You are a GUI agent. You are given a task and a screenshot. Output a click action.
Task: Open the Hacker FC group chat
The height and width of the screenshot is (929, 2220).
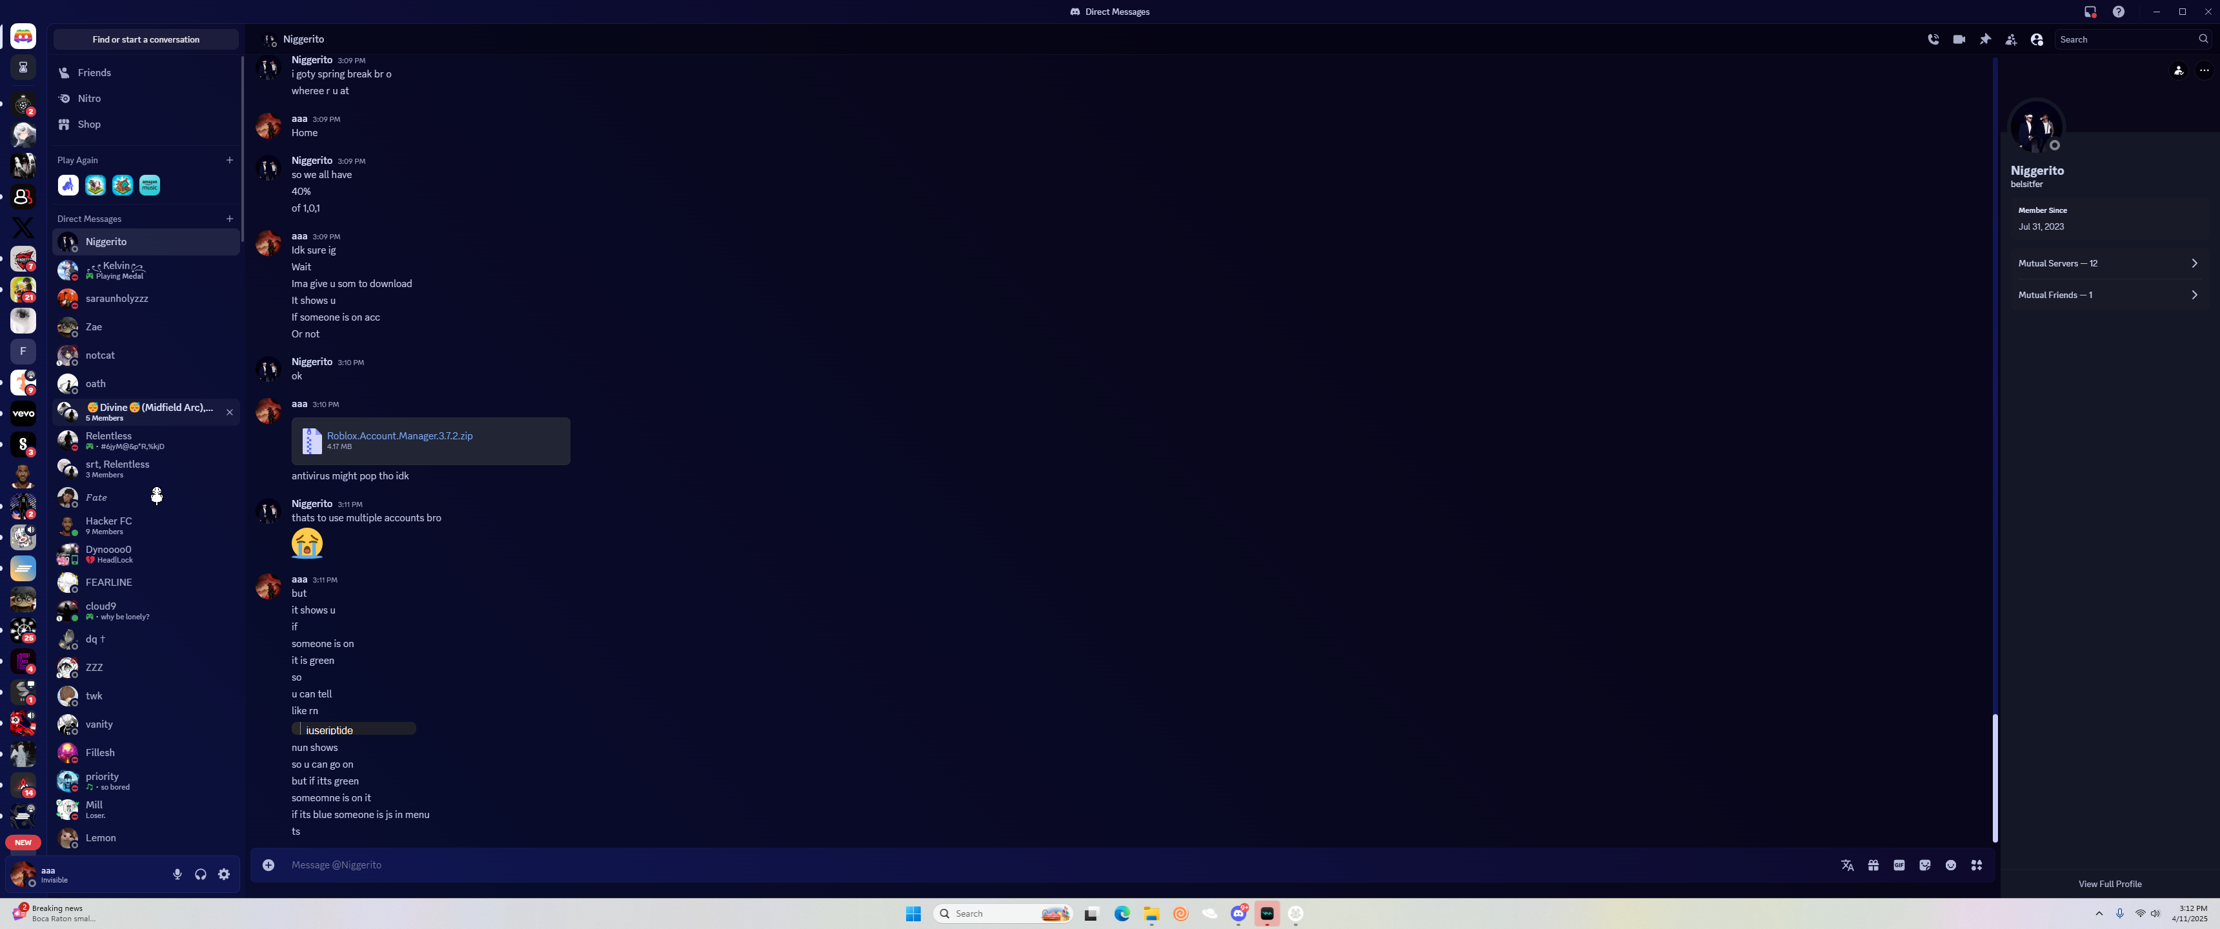click(146, 526)
